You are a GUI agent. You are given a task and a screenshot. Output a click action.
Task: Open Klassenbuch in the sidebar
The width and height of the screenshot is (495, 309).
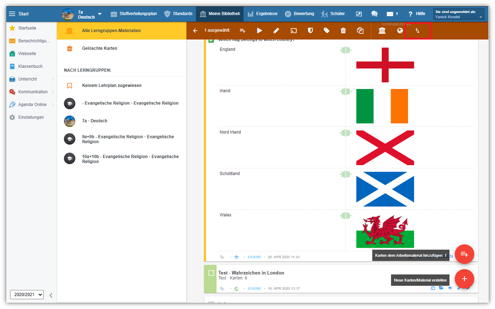[31, 66]
